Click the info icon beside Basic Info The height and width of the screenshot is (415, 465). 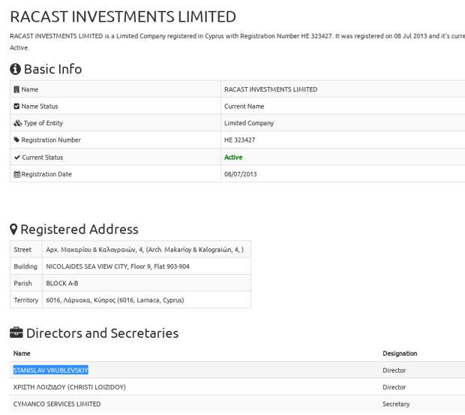(x=15, y=69)
